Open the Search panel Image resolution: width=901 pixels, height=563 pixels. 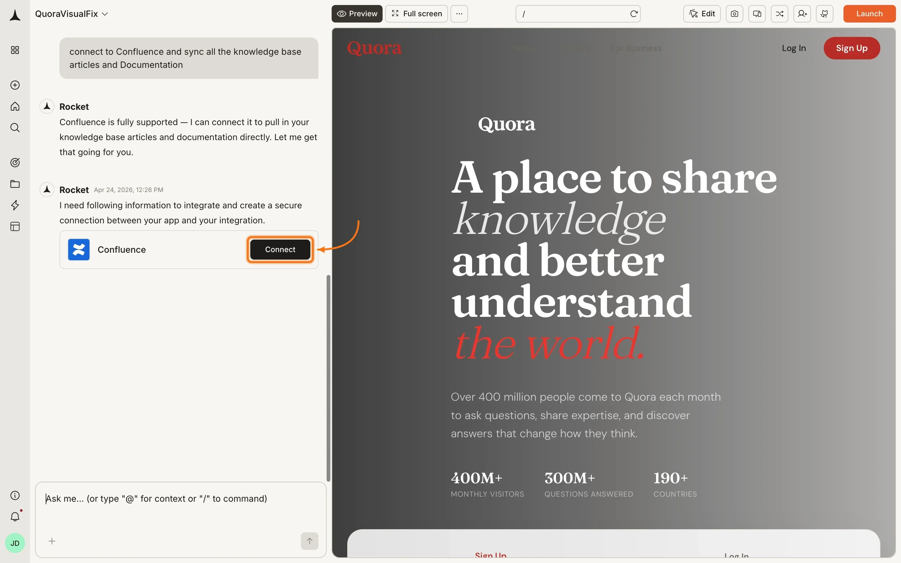(x=15, y=127)
